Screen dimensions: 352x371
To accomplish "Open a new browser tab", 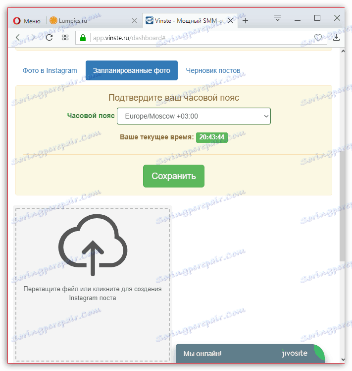I will click(x=246, y=21).
